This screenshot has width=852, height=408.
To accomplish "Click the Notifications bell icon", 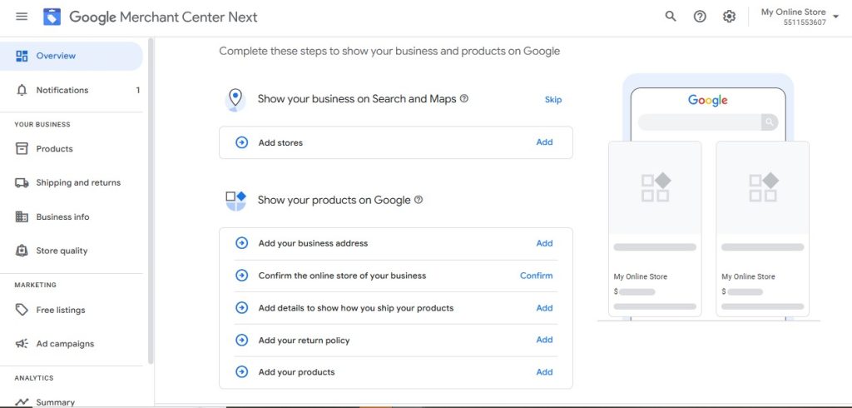I will click(x=22, y=90).
